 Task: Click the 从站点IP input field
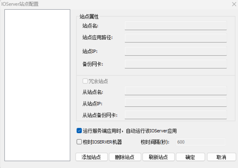[176, 102]
